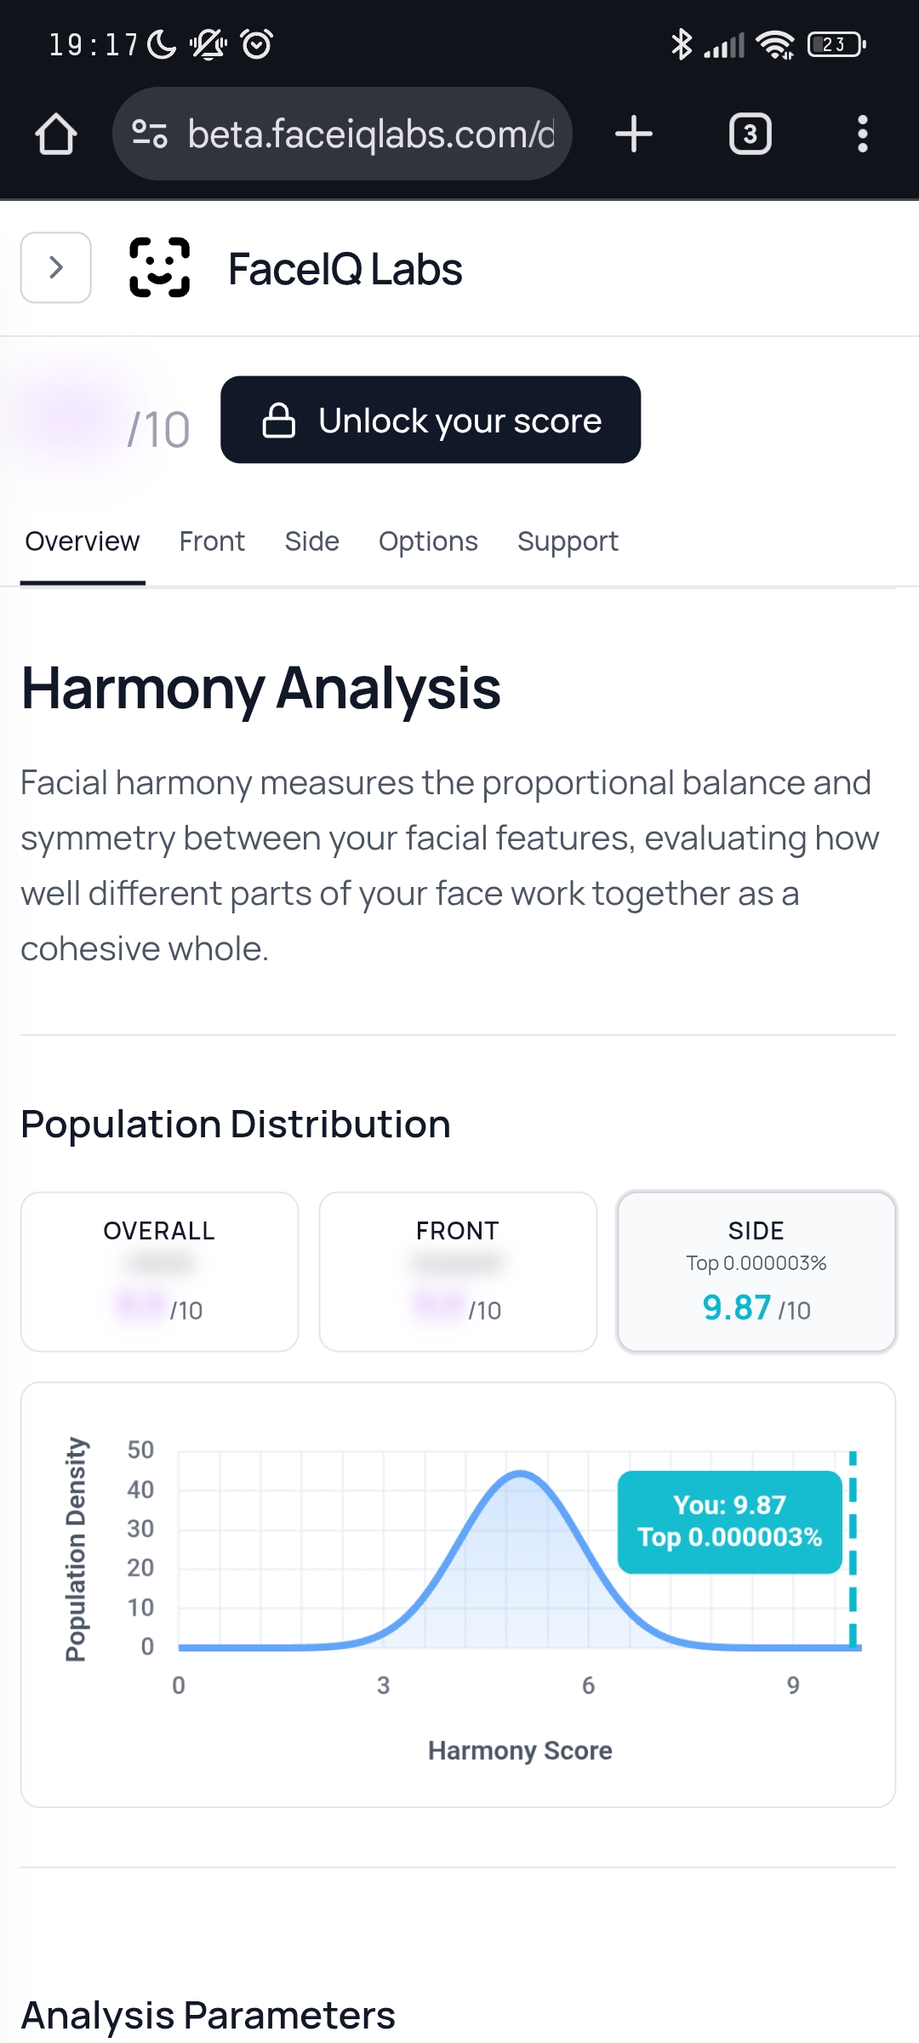Go to the Support tab
Image resolution: width=919 pixels, height=2043 pixels.
click(x=568, y=541)
